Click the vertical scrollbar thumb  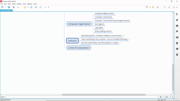tap(173, 77)
